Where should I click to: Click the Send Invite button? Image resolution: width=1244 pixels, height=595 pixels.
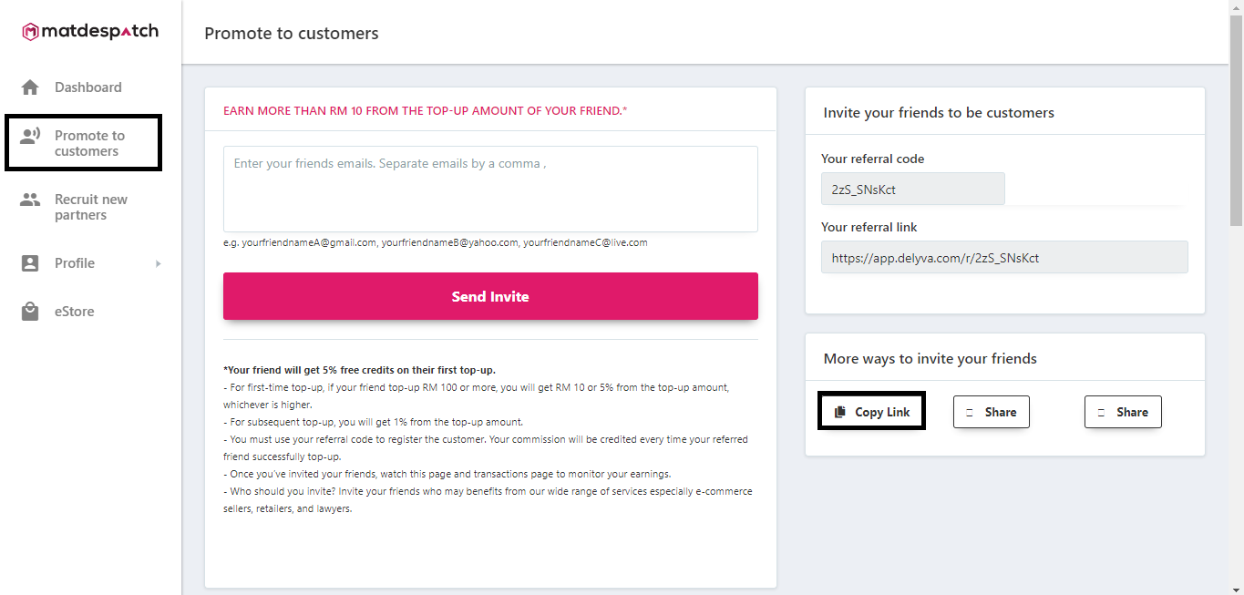[490, 296]
